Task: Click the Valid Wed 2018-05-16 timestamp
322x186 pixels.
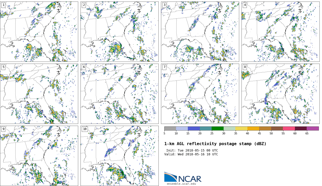Action: (191, 154)
